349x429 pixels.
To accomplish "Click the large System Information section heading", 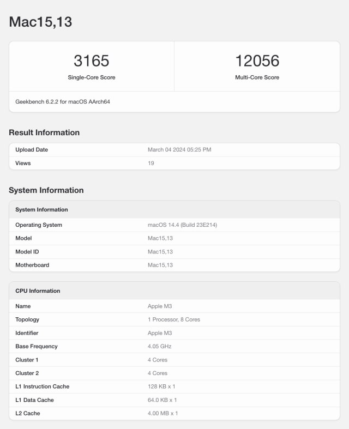I will click(x=46, y=190).
